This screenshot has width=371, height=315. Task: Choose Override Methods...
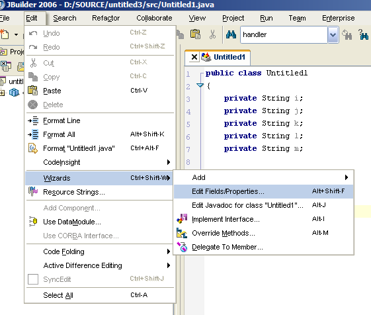pyautogui.click(x=264, y=233)
